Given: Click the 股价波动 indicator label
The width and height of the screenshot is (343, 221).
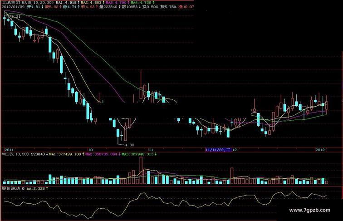Looking at the screenshot, I should (11, 188).
